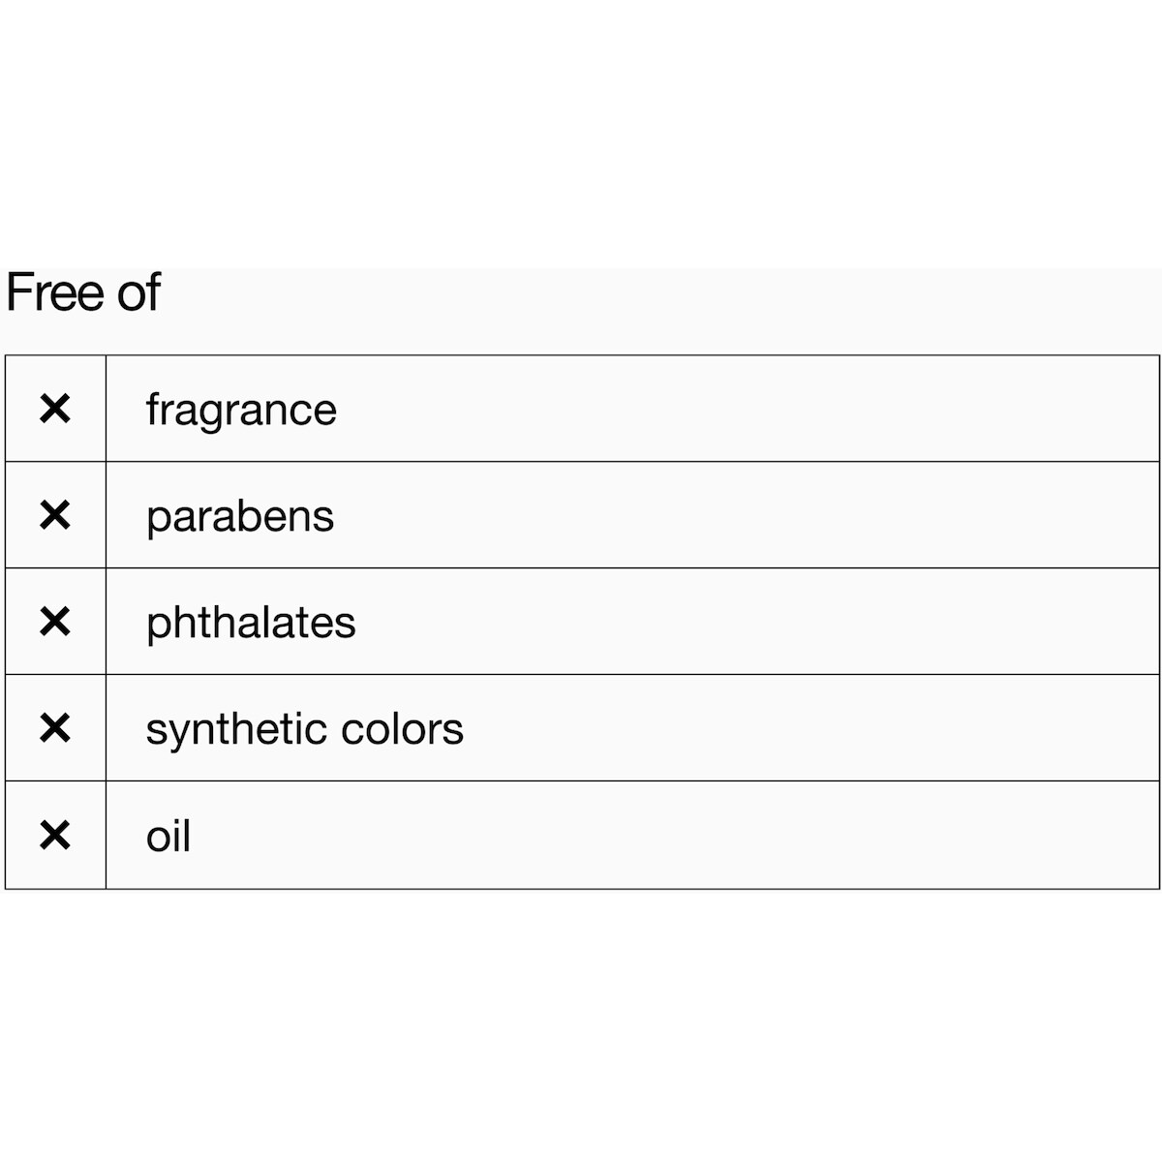Click the word colors in the table
1162x1162 pixels.
pos(408,730)
